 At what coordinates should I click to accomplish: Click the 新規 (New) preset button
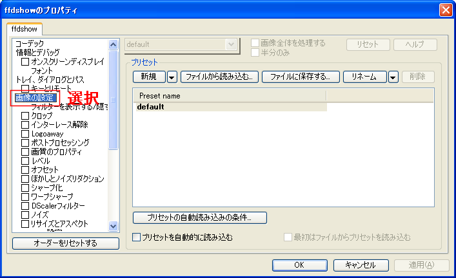[148, 77]
